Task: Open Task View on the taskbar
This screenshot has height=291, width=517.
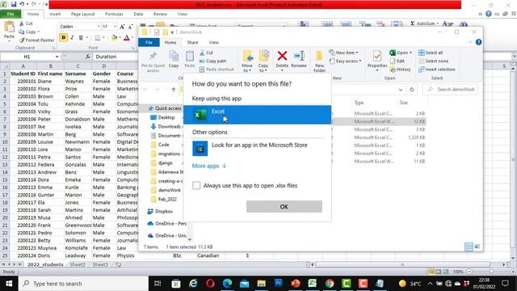Action: click(x=158, y=284)
